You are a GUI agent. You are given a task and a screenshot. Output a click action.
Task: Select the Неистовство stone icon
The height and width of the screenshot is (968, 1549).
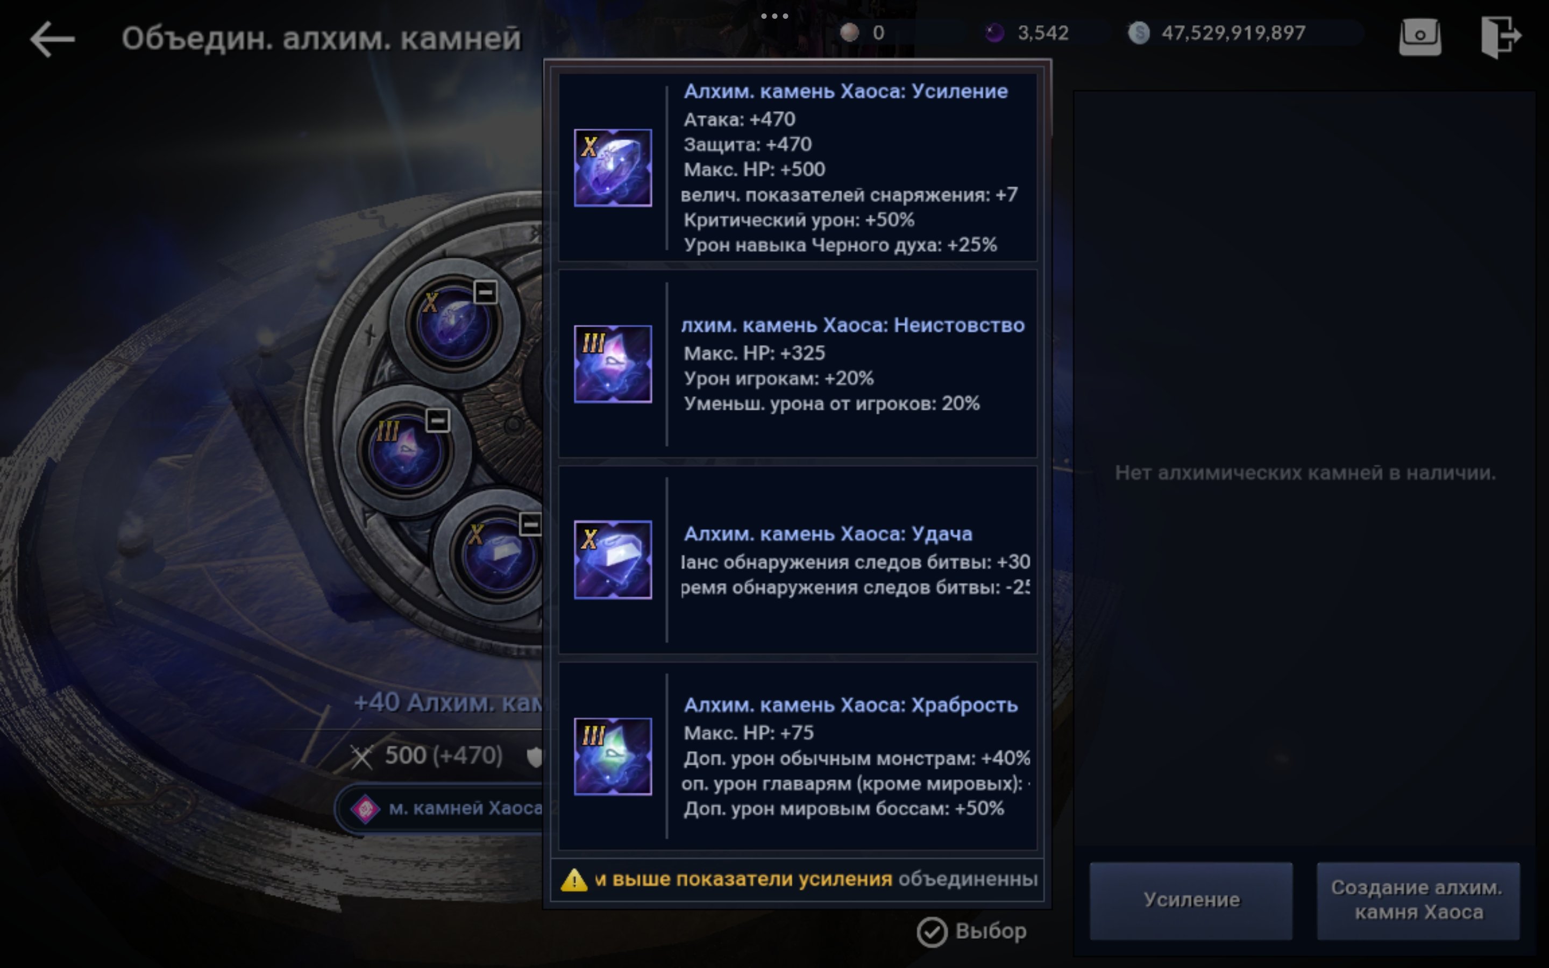pos(613,364)
